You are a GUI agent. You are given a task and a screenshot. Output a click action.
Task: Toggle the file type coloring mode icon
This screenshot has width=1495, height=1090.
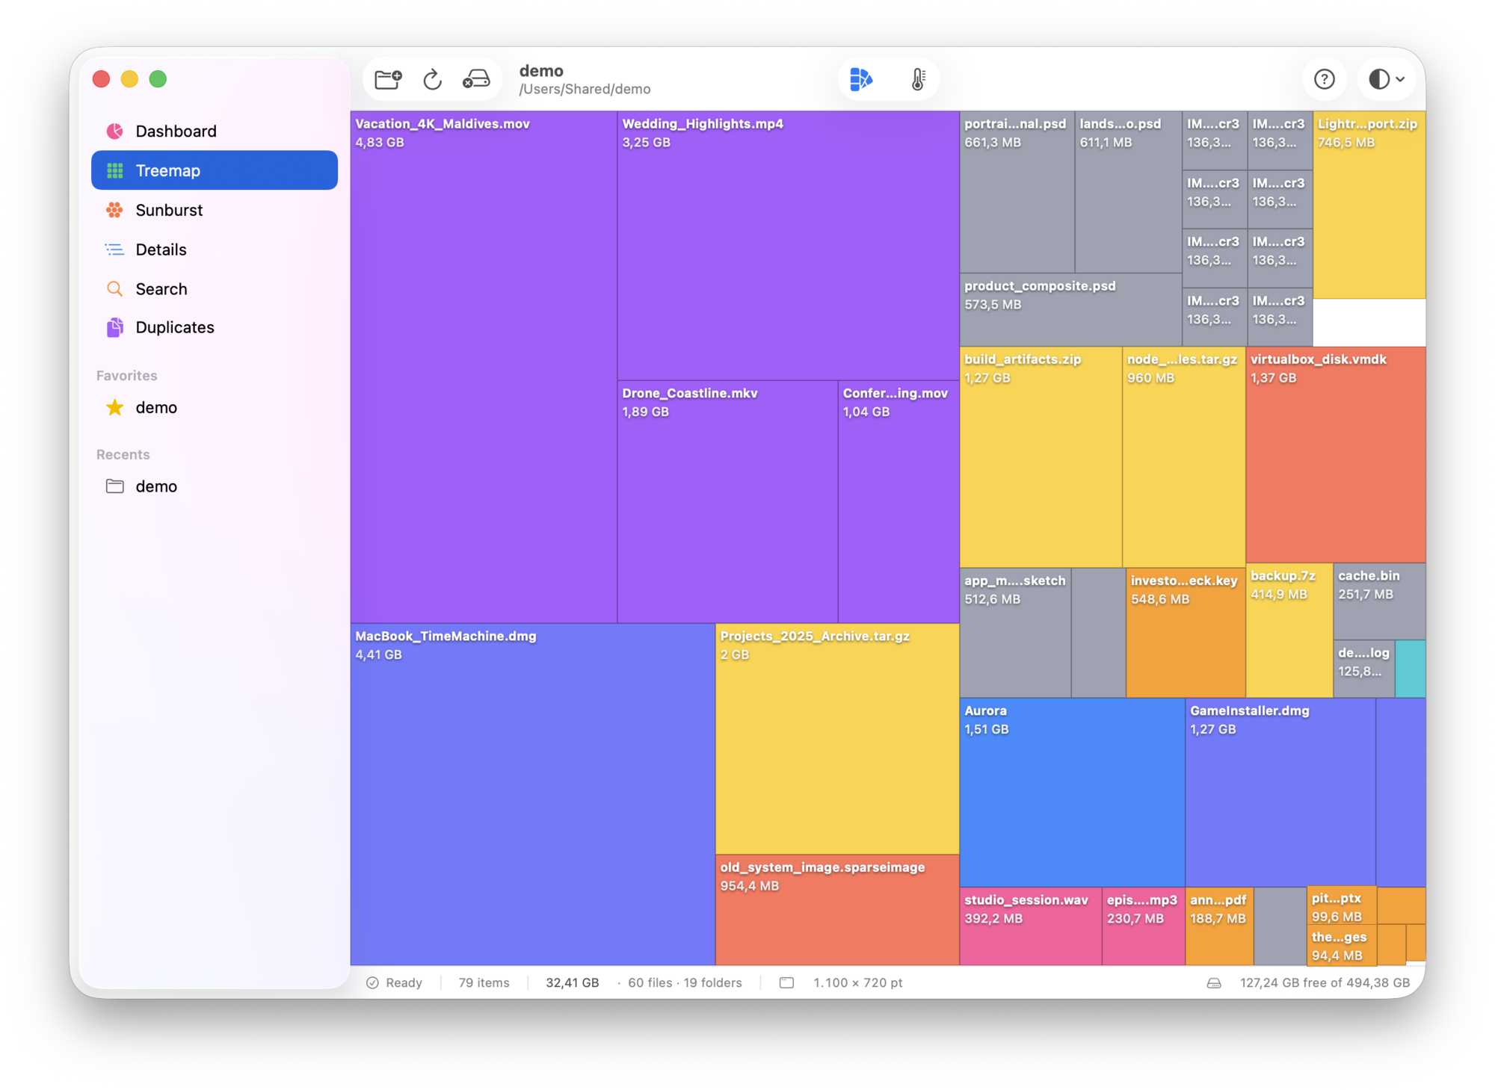[x=861, y=79]
